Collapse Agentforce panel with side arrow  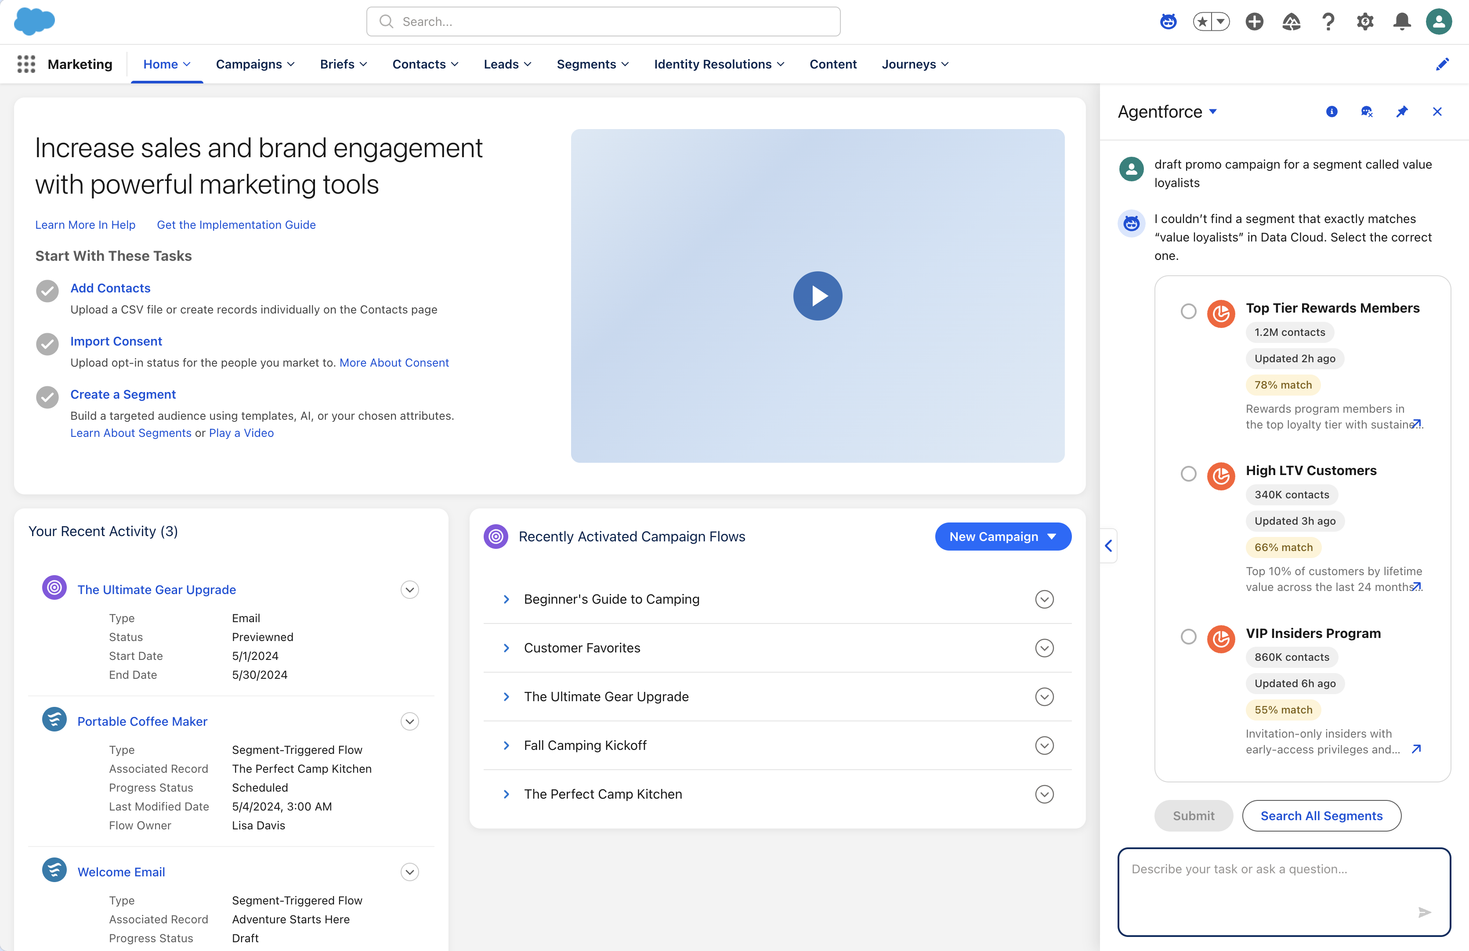click(1108, 546)
